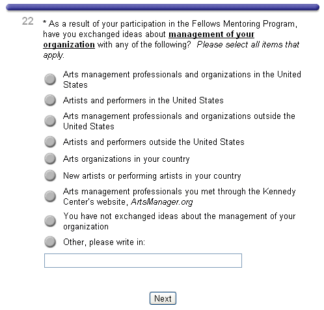
Task: Click the 'Fellows Mentoring Program' text in question
Action: point(243,23)
